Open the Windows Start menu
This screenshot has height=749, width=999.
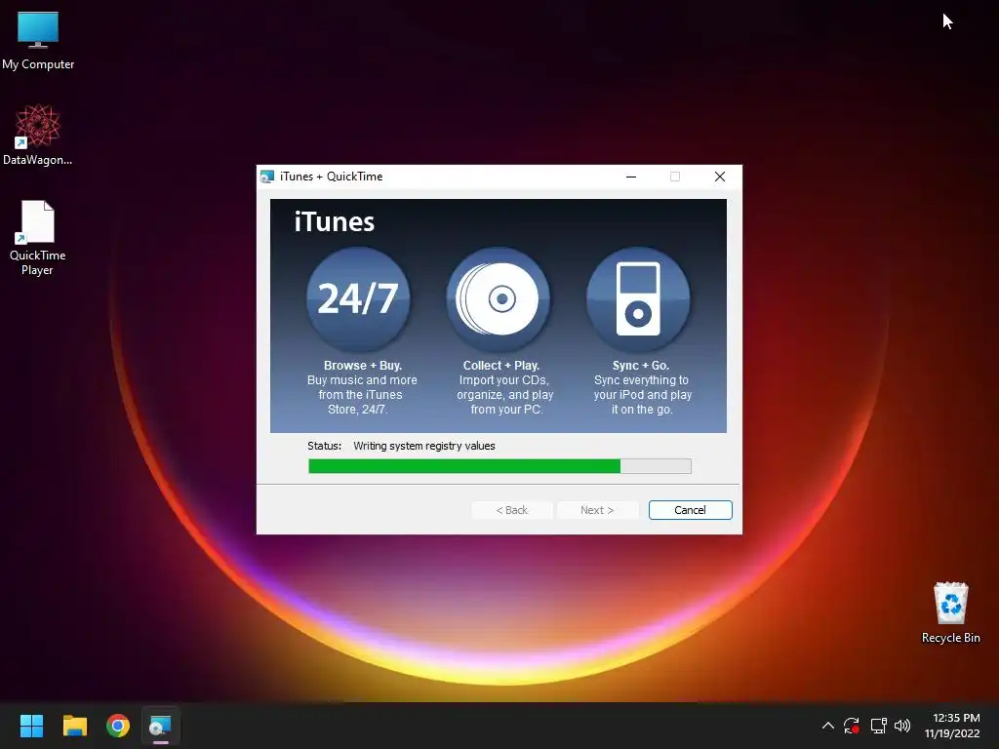(x=31, y=726)
